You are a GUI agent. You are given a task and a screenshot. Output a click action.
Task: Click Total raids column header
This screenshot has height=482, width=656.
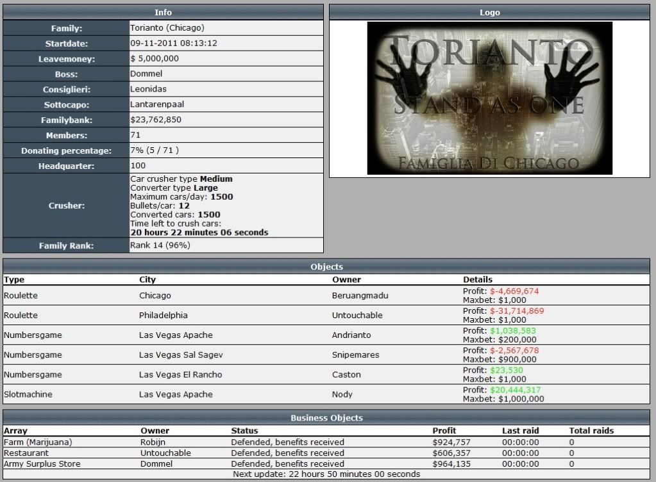[591, 431]
